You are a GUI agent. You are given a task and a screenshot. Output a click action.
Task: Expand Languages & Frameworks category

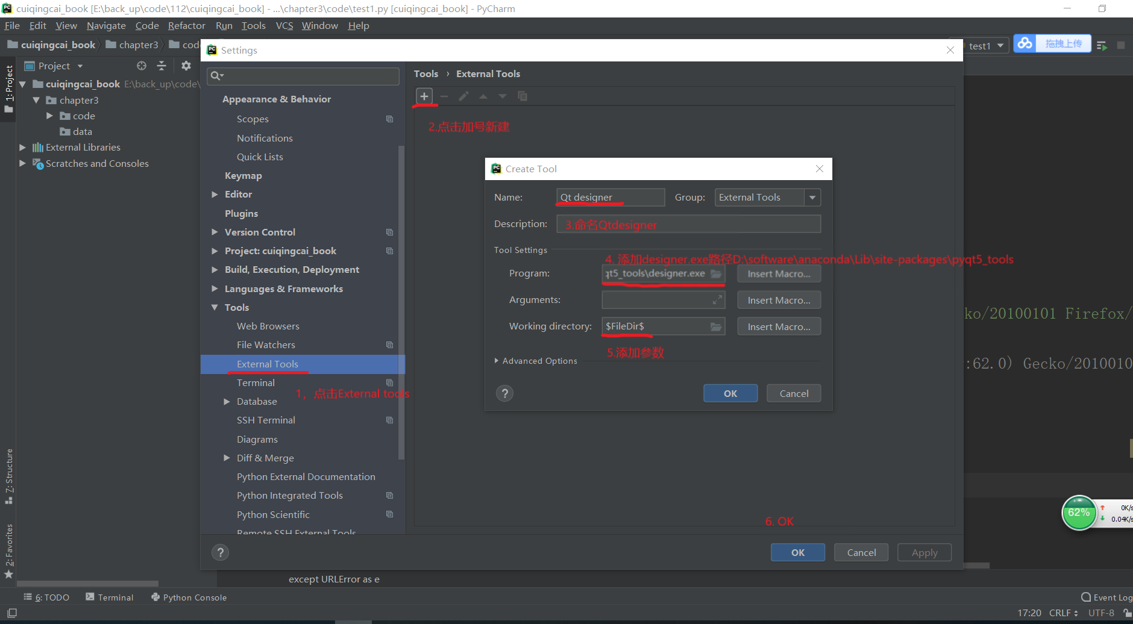[215, 289]
